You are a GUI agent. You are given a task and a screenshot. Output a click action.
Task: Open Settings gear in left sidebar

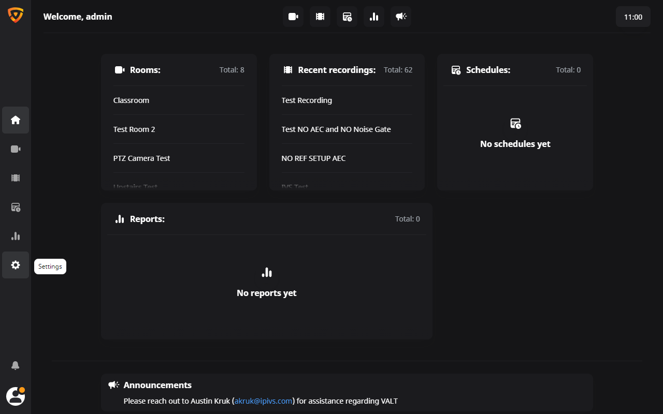click(x=16, y=265)
